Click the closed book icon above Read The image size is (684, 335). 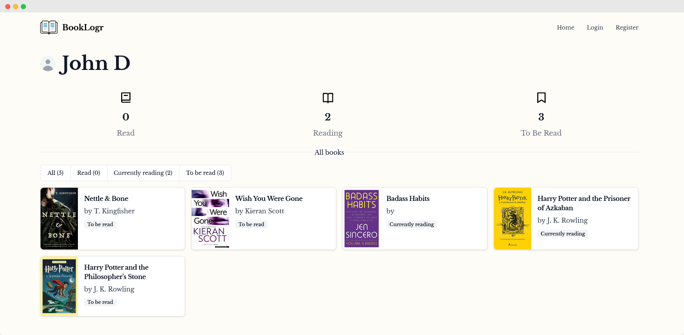pyautogui.click(x=125, y=98)
